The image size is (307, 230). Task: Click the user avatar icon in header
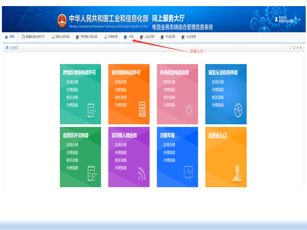click(276, 19)
